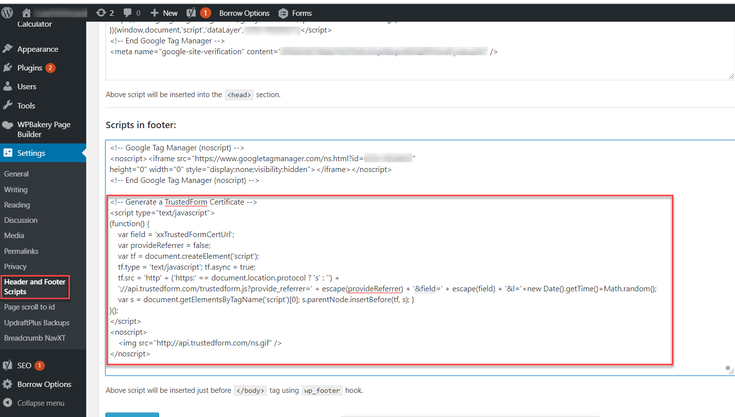Screen dimensions: 735x417
Task: Click the WordPress logo icon
Action: click(x=7, y=13)
